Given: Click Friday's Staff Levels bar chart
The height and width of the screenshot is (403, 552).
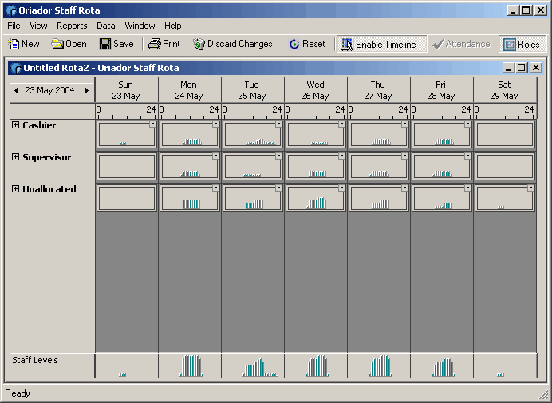Looking at the screenshot, I should click(x=444, y=367).
